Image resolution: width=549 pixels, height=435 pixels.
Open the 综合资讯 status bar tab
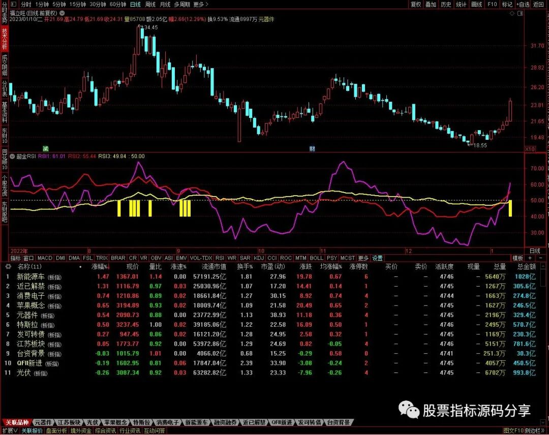point(105,431)
